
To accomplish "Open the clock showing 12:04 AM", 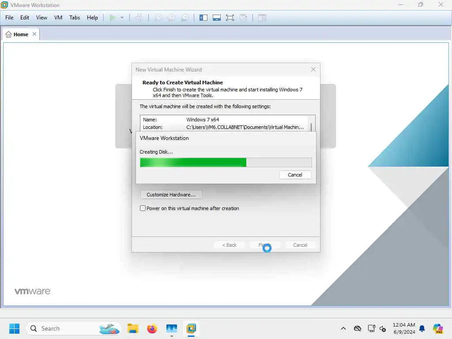I will tap(404, 328).
